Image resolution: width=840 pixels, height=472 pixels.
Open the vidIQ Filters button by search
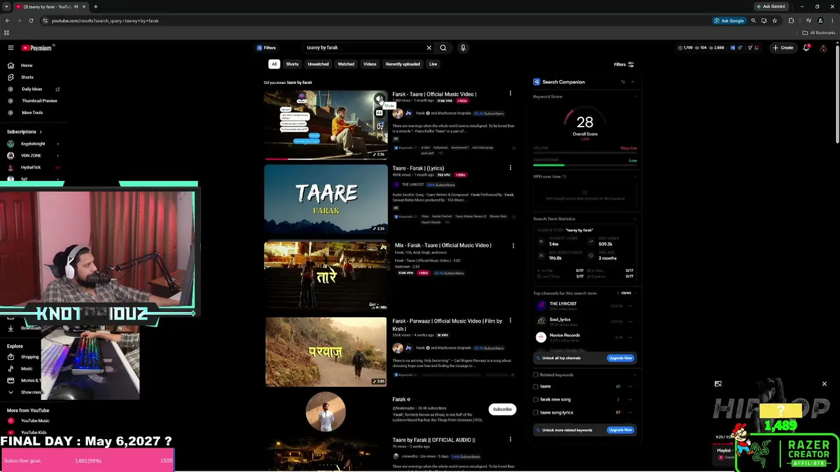click(266, 48)
